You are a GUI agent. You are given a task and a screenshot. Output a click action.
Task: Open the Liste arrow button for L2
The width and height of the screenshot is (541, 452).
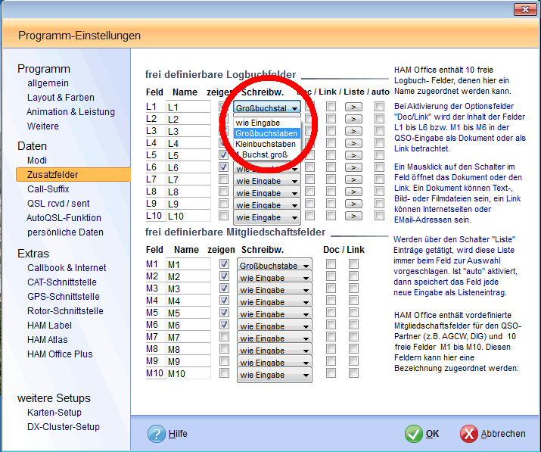353,119
